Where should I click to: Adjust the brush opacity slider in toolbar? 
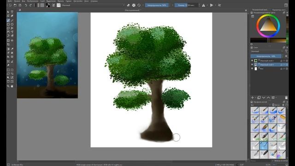coord(157,5)
